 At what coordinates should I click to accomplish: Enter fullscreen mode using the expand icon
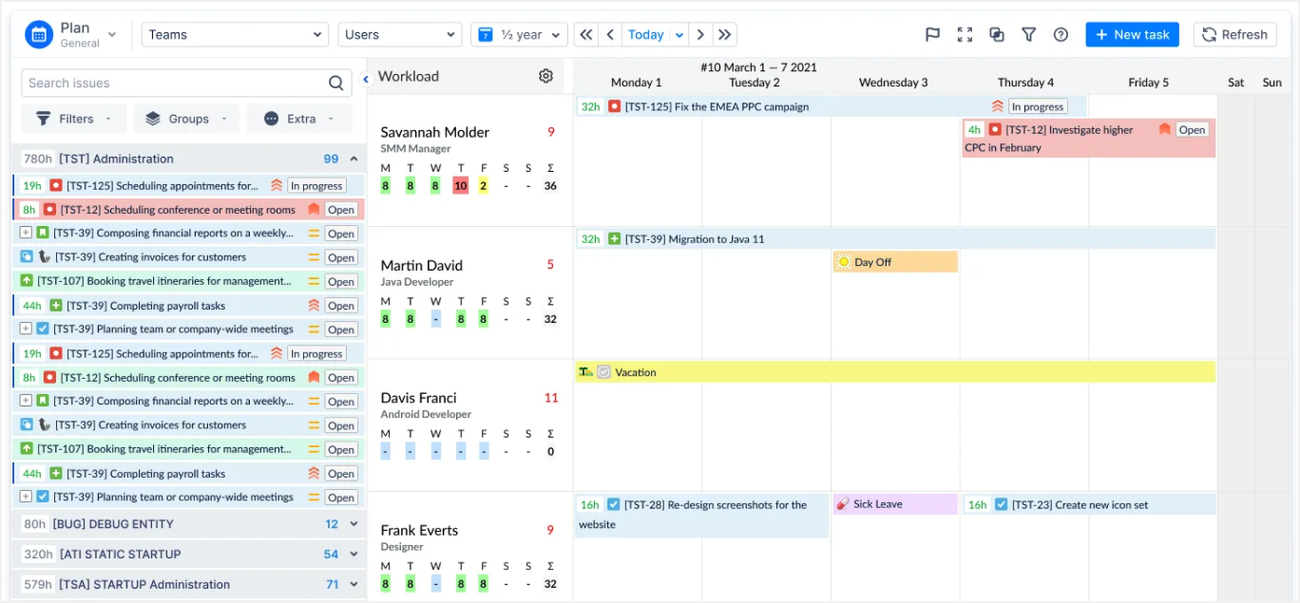click(x=965, y=35)
